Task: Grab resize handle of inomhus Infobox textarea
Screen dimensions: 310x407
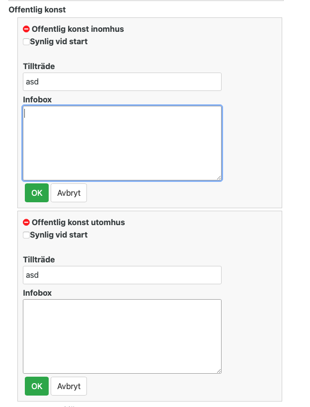Action: 219,178
